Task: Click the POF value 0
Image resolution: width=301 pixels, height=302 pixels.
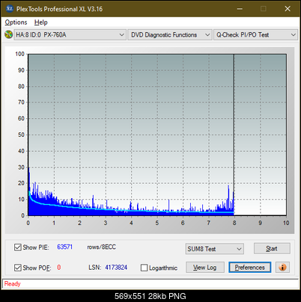Action: [59, 268]
